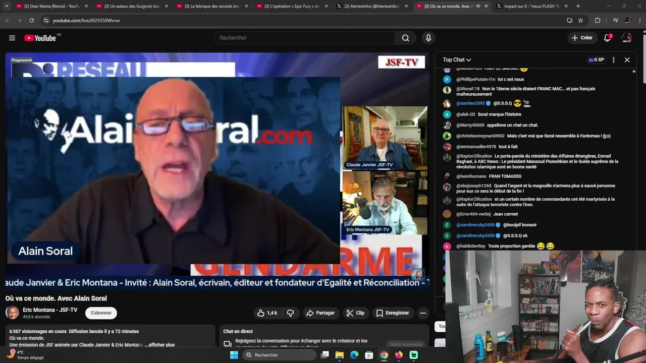Open Microsoft Store from the taskbar
This screenshot has width=646, height=363.
[369, 355]
